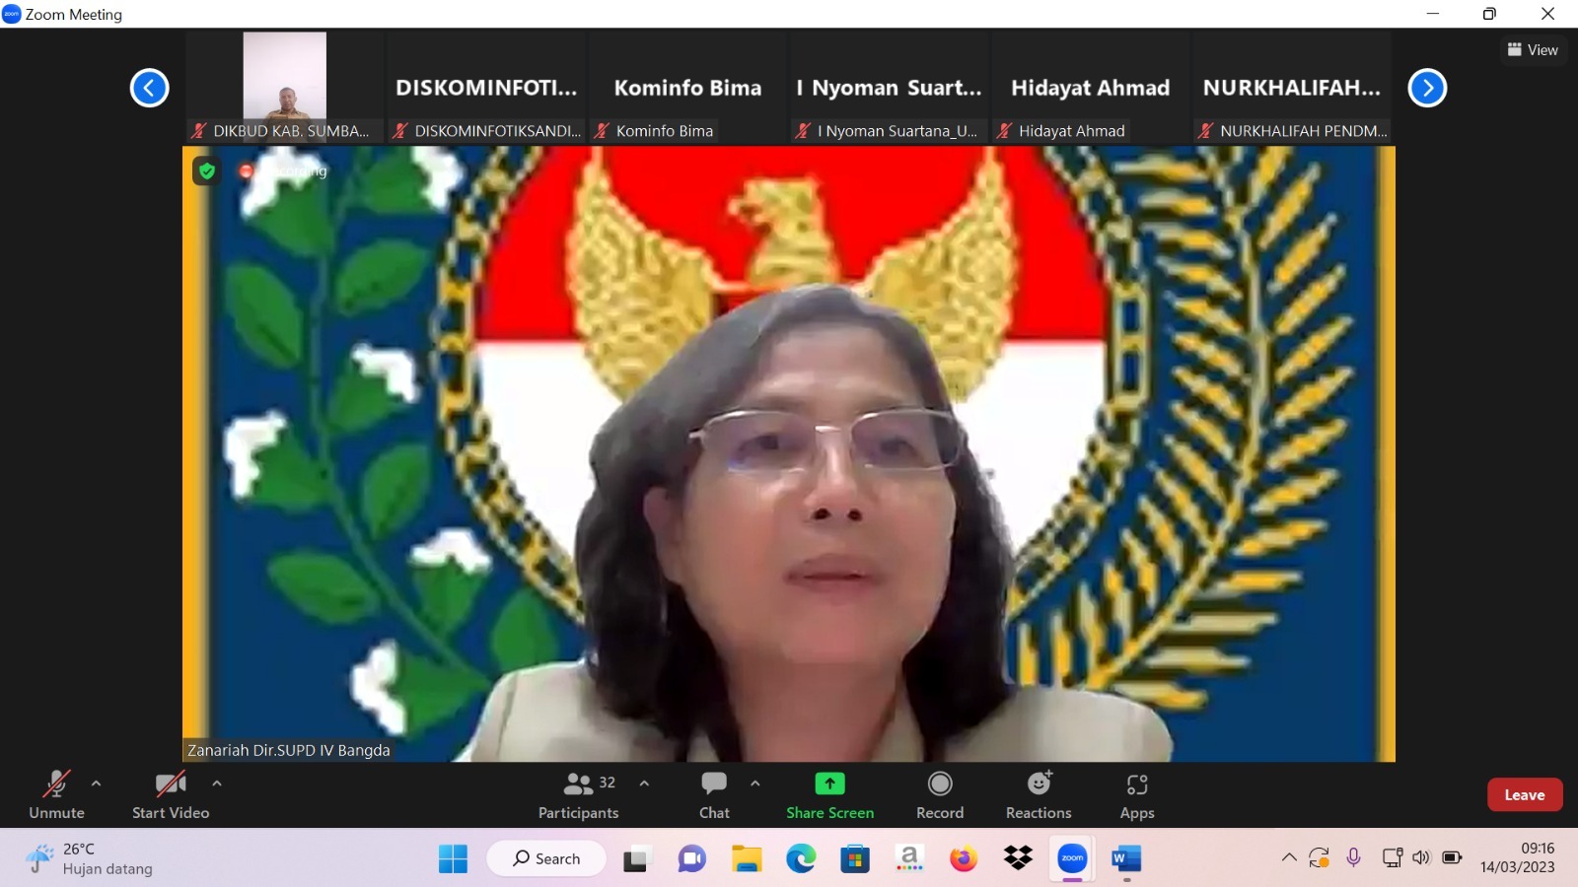
Task: Open Dropbox from taskbar
Action: [x=1018, y=858]
